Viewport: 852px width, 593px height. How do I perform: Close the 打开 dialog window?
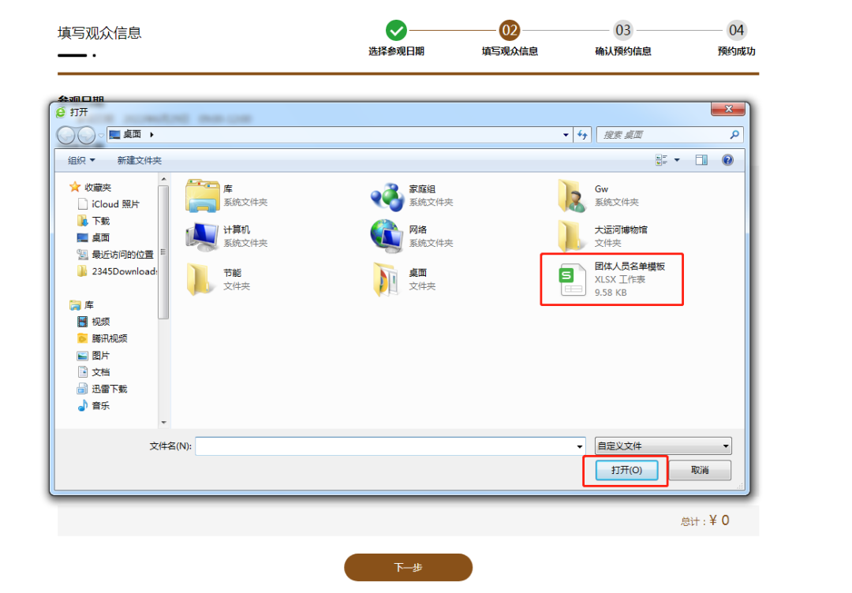click(x=729, y=109)
